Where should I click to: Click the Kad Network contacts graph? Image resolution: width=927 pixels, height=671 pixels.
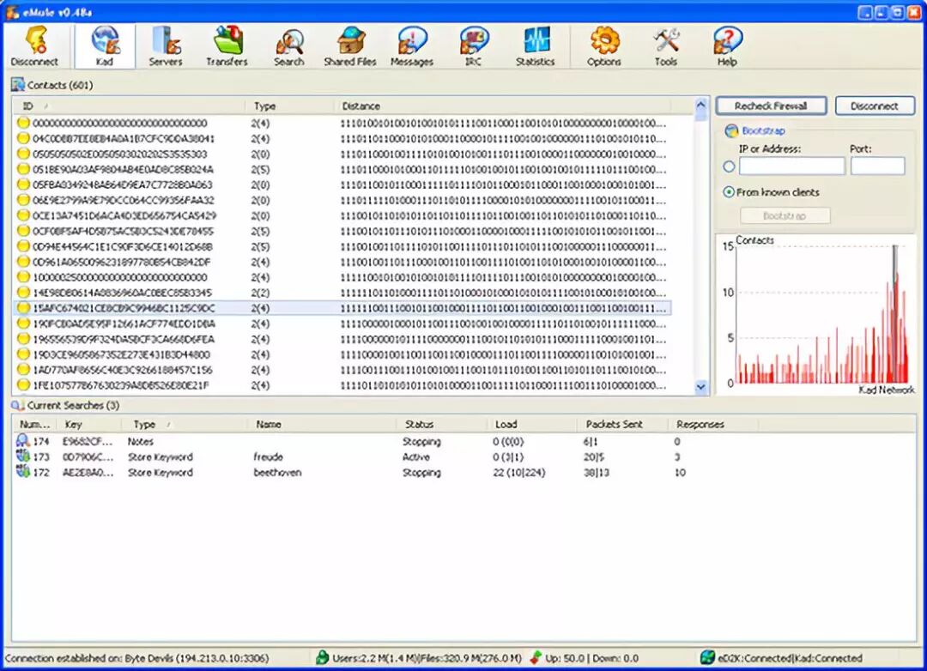(816, 314)
